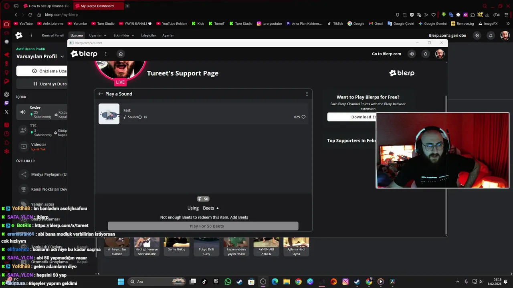
Task: Open the Kick bookmark
Action: click(198, 24)
